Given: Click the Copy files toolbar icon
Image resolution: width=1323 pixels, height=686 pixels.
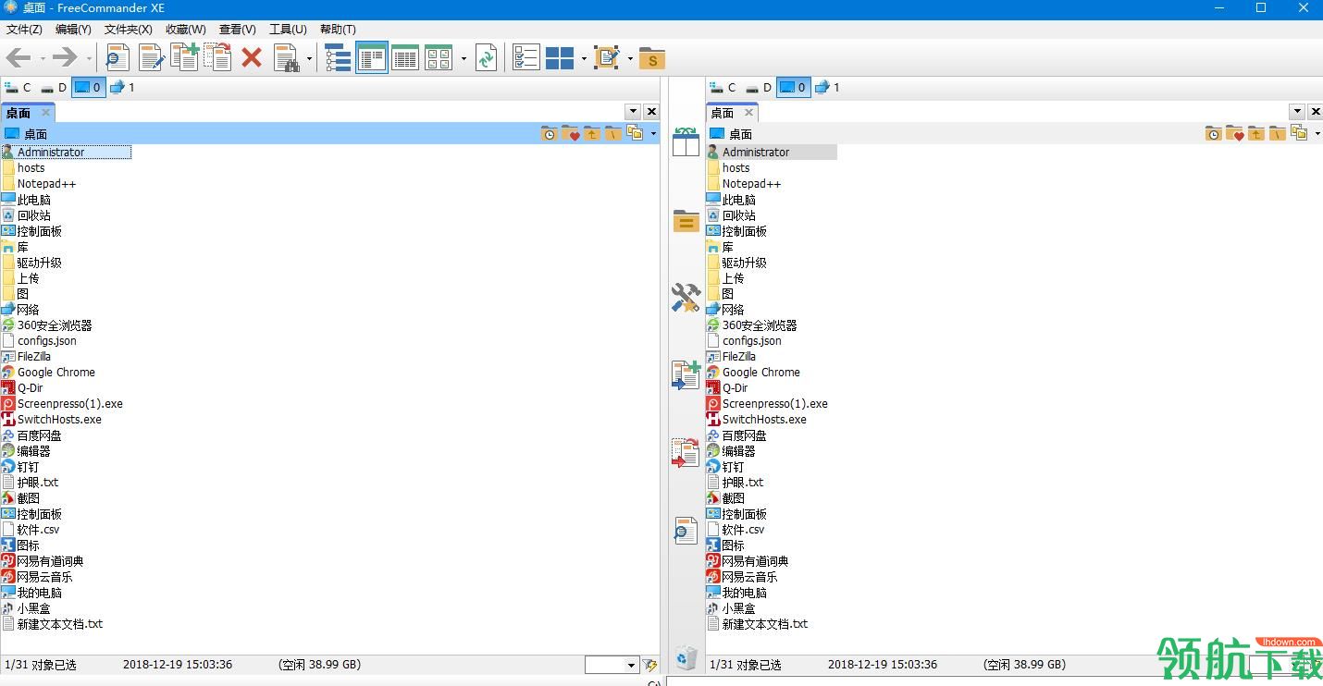Looking at the screenshot, I should coord(184,58).
